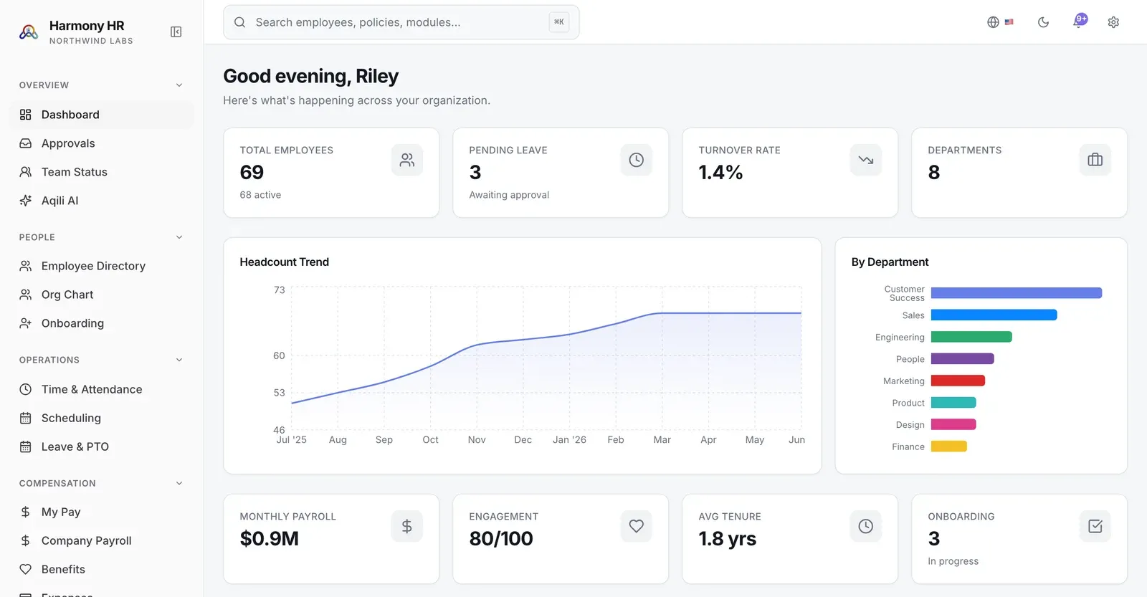Click the Marketing department bar
The width and height of the screenshot is (1147, 597).
pos(958,381)
